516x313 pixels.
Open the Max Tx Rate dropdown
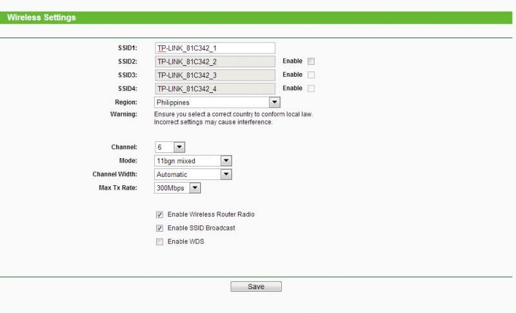177,188
